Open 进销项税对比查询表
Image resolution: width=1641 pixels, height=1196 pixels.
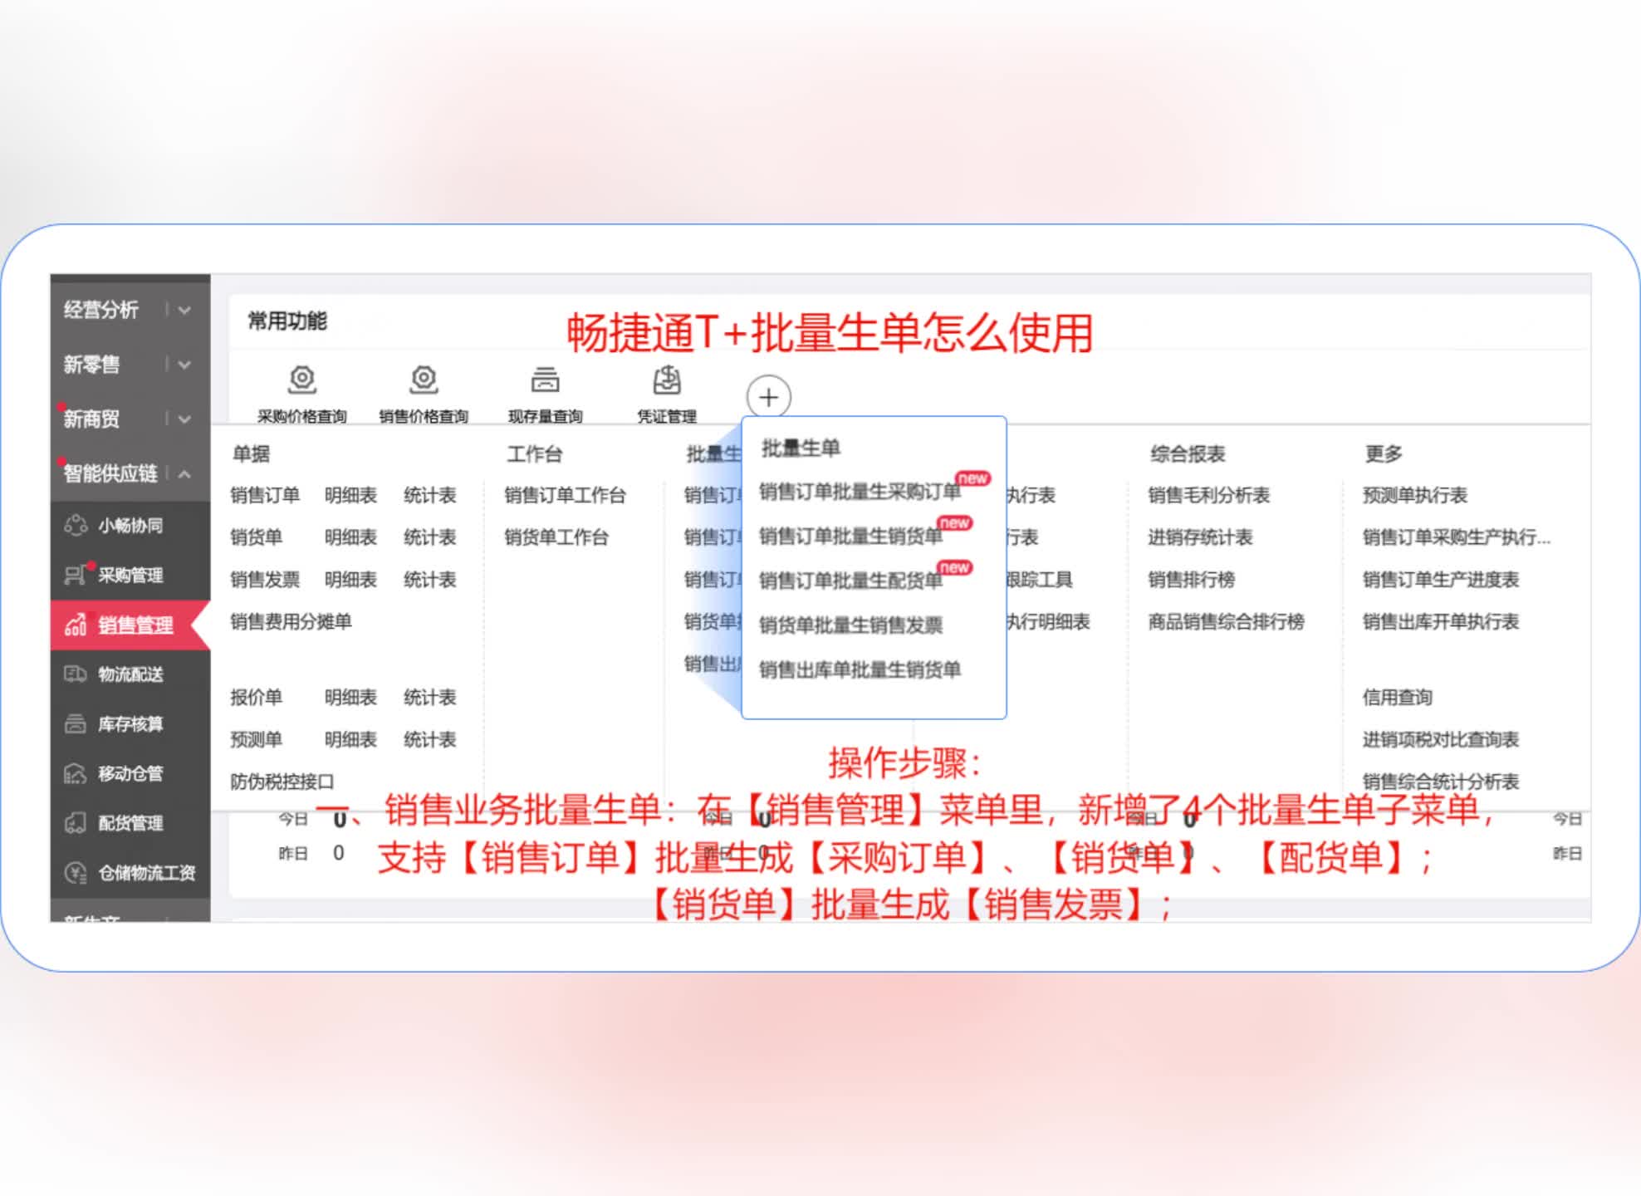click(x=1440, y=739)
